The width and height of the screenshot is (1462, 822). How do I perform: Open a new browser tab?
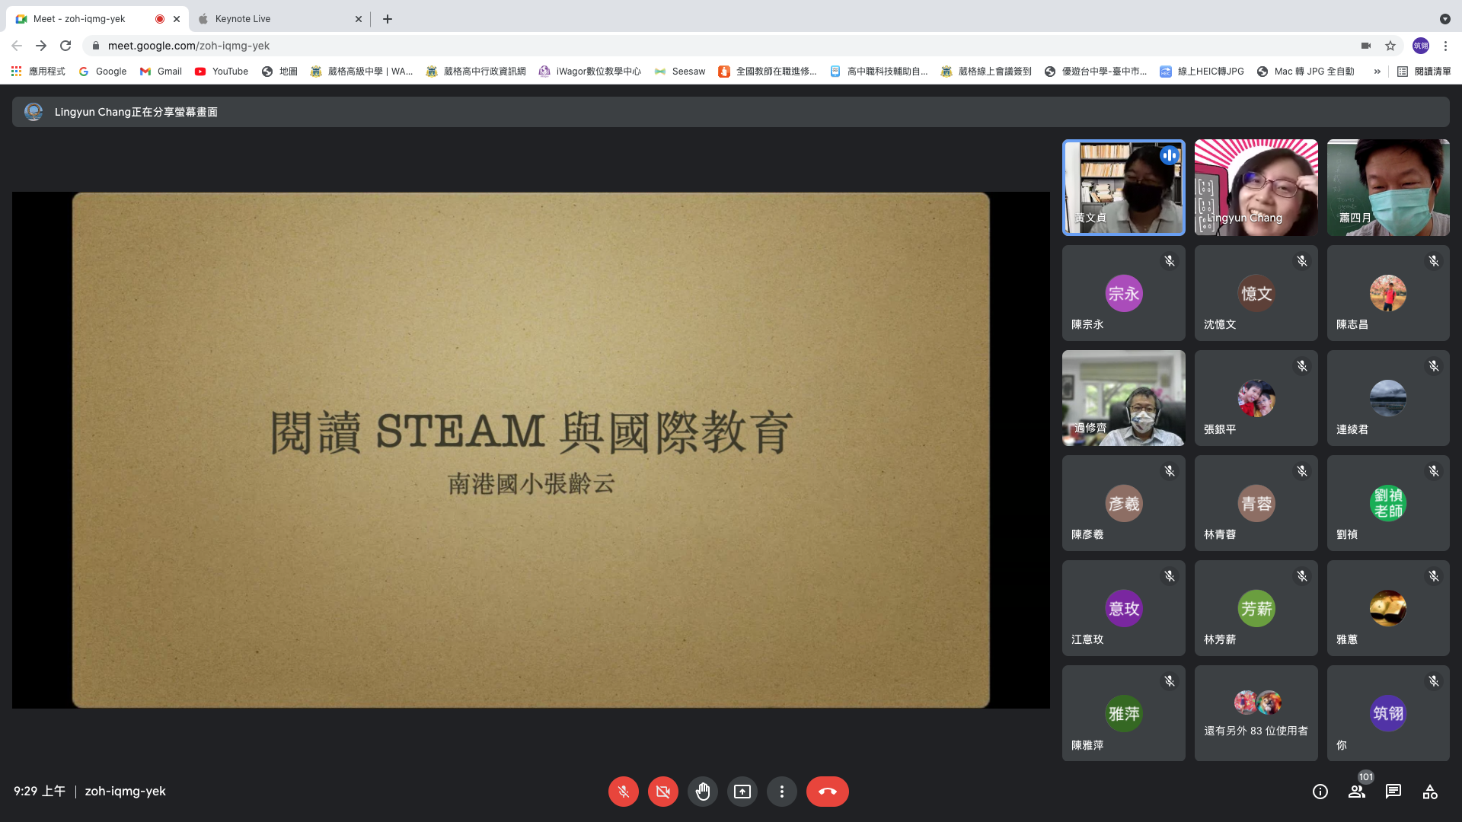pos(388,19)
